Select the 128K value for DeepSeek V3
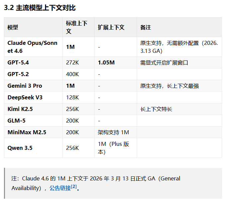 click(72, 97)
